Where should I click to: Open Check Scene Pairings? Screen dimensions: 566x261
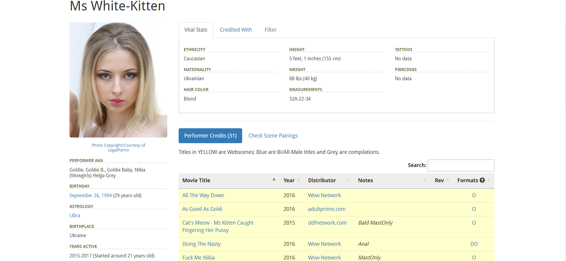pyautogui.click(x=273, y=136)
